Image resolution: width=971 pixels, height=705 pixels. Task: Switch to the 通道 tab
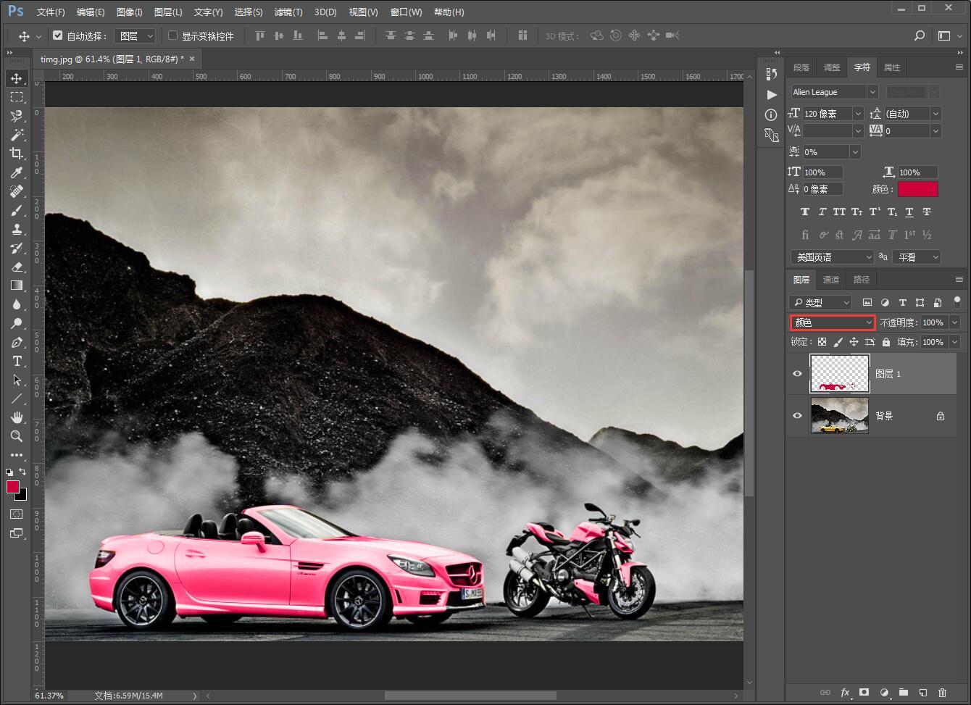point(831,280)
